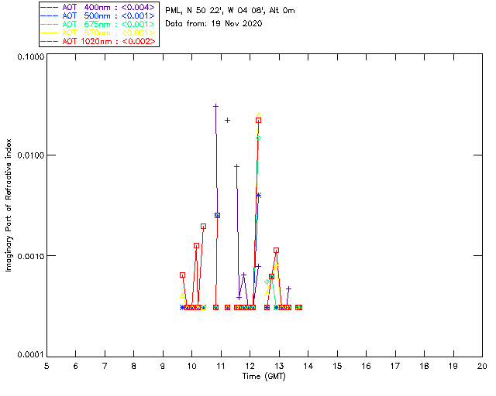Click the 0.0001 y-axis tick label

[x=31, y=355]
